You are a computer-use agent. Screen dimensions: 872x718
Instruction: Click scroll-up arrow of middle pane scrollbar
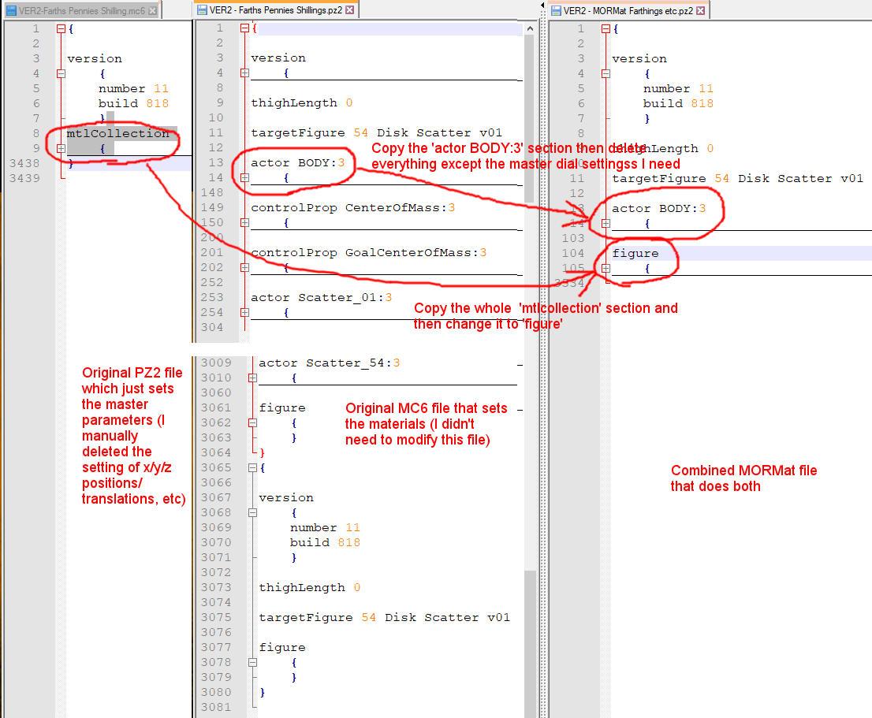[x=530, y=28]
